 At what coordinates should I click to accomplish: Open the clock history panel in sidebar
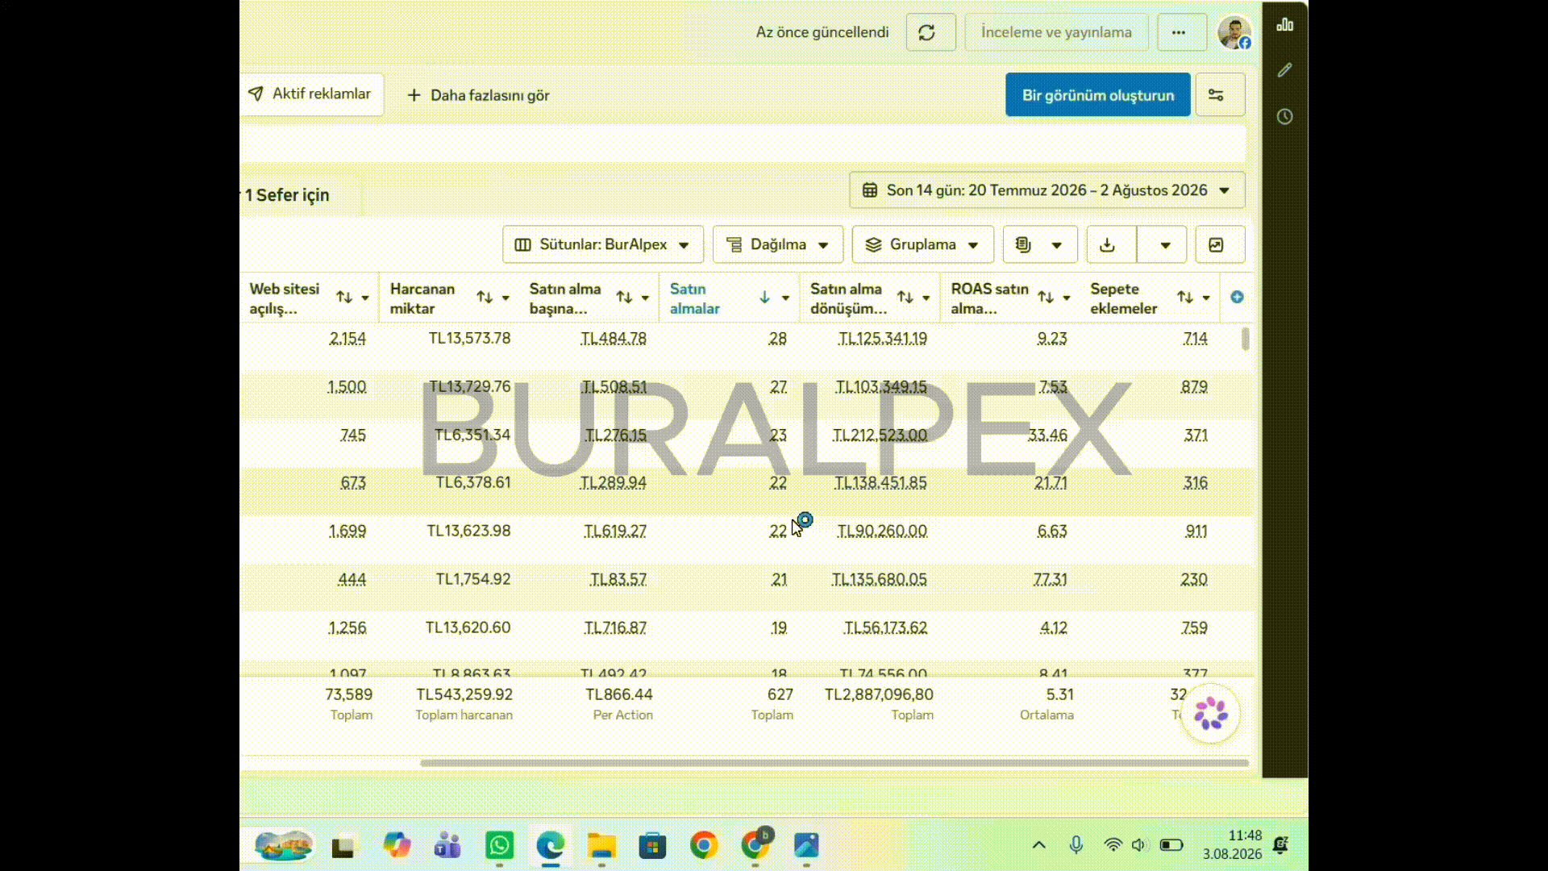[1284, 117]
